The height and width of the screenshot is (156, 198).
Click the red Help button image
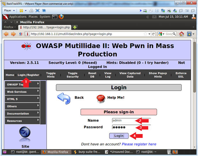pyautogui.click(x=101, y=99)
